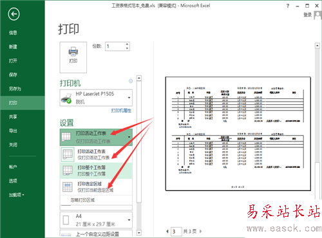322x238 pixels.
Task: Choose 打印整个工作簿 option
Action: click(96, 170)
